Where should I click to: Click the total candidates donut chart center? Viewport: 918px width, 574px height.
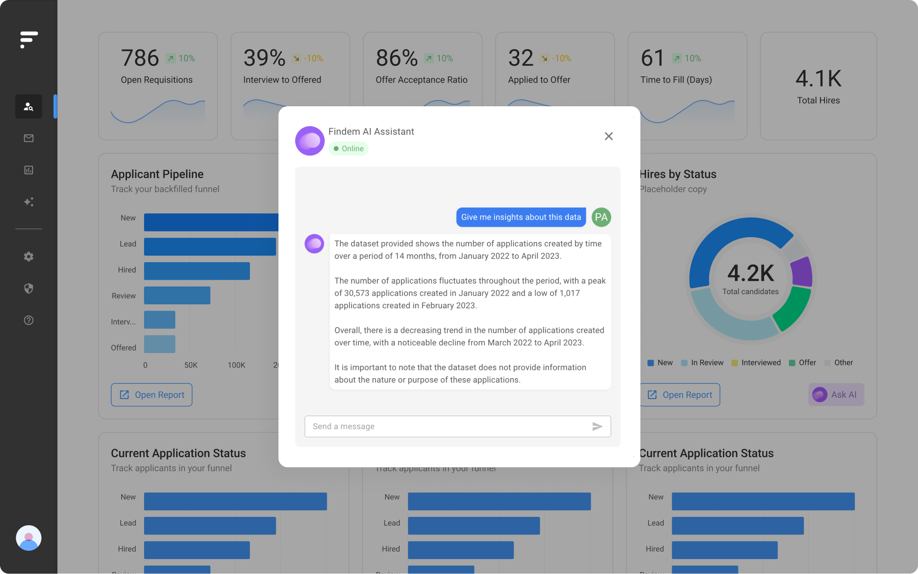point(750,278)
